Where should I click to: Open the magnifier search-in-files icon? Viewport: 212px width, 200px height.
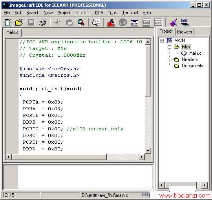pyautogui.click(x=96, y=22)
